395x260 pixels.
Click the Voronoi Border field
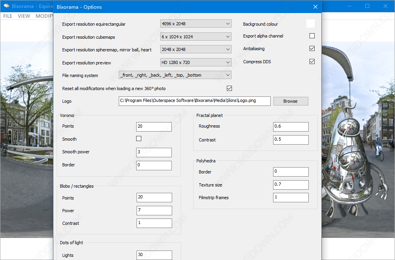tap(154, 166)
